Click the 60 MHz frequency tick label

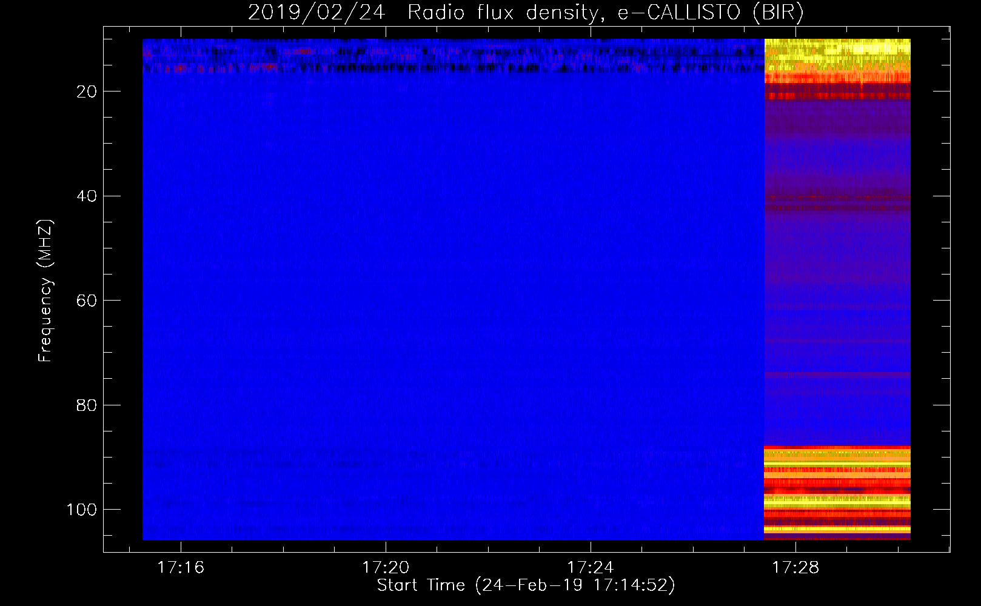(x=87, y=301)
